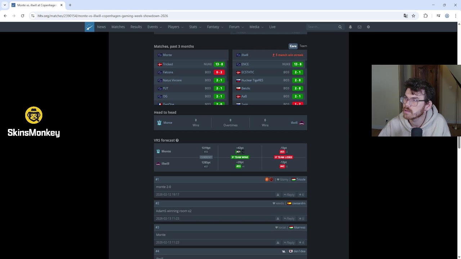Upvote comment #3 with the +4 button

click(301, 242)
